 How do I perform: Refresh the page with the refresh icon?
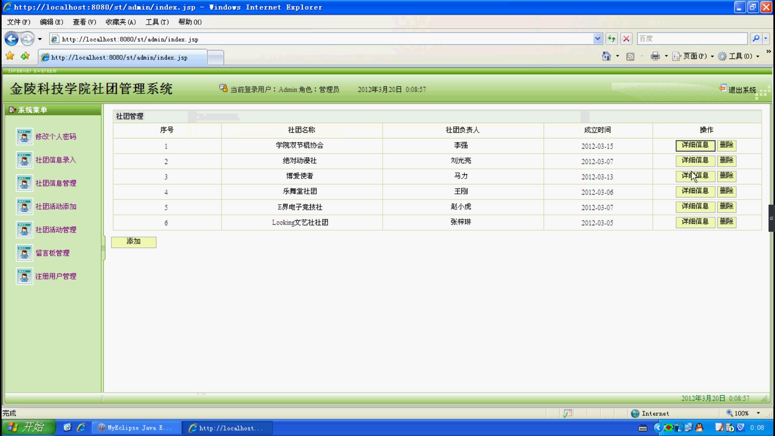(612, 39)
